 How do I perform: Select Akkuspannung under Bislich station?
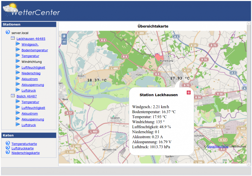(33, 119)
